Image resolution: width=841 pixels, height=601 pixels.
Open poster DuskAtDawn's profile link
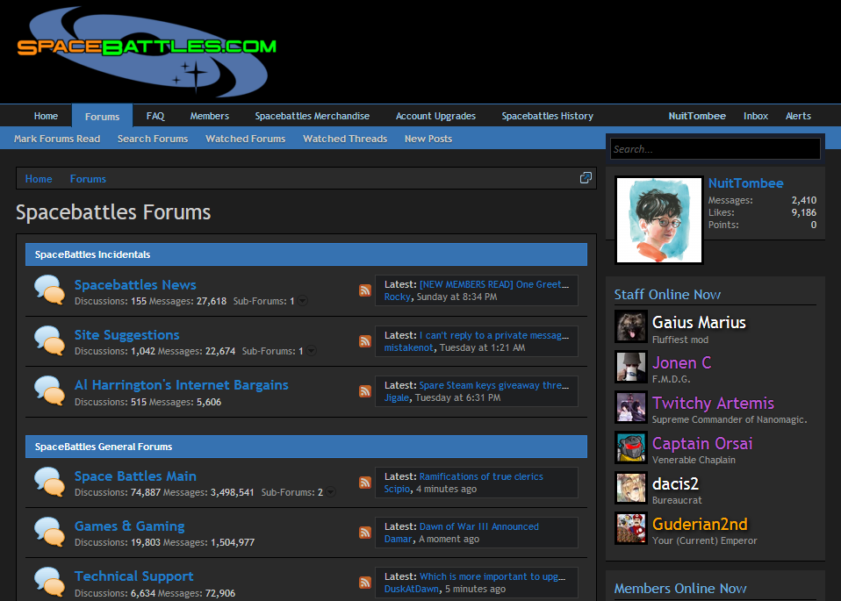pyautogui.click(x=412, y=589)
